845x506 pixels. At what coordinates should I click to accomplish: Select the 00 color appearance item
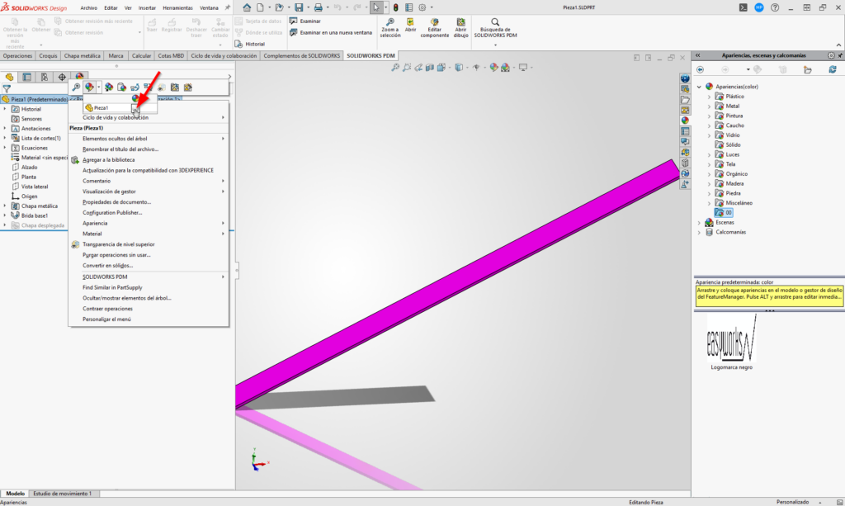(724, 213)
